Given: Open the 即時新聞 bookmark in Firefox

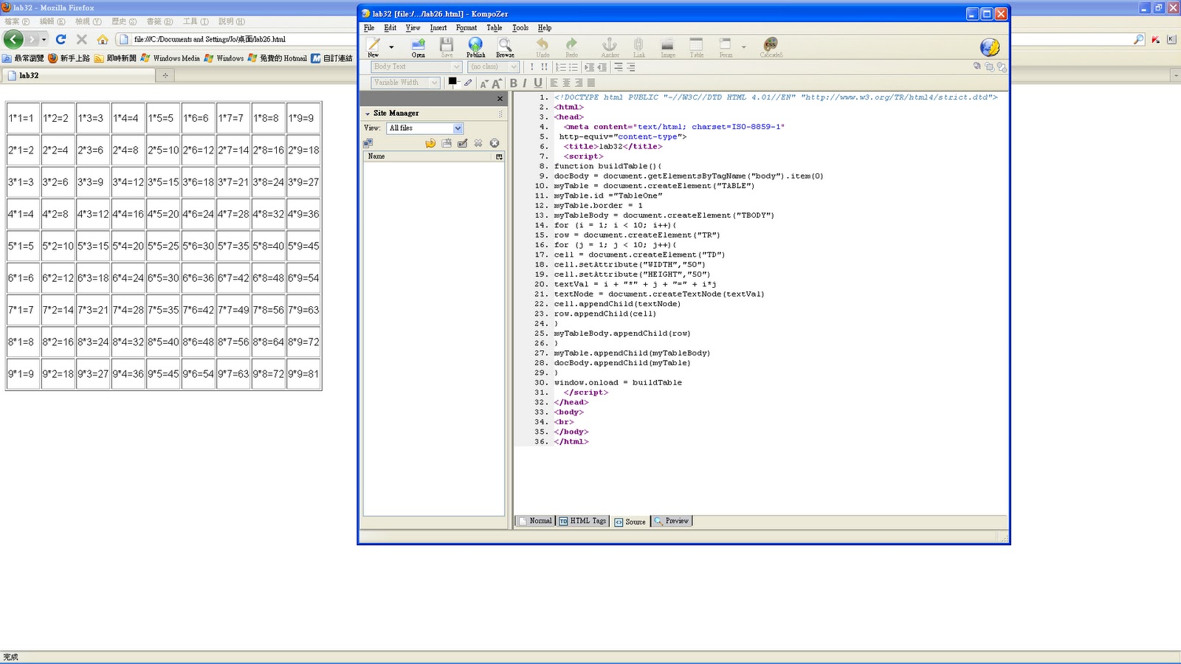Looking at the screenshot, I should (x=116, y=58).
